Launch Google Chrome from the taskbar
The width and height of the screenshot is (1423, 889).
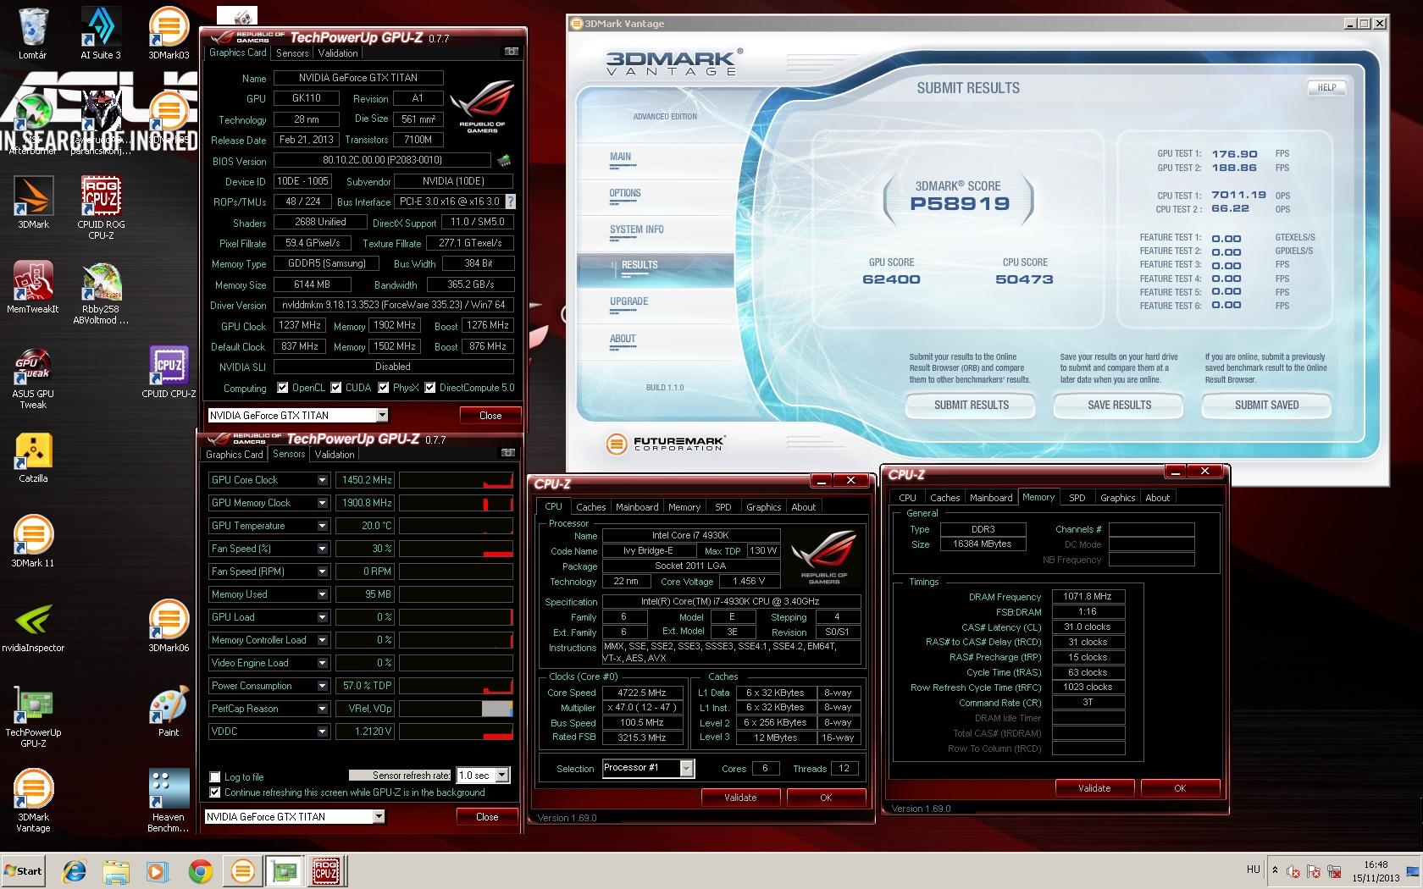[201, 870]
